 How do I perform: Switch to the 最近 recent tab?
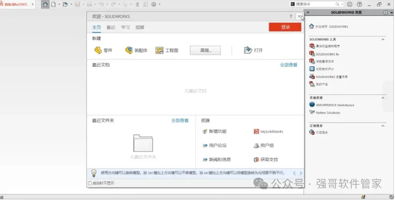pos(111,28)
